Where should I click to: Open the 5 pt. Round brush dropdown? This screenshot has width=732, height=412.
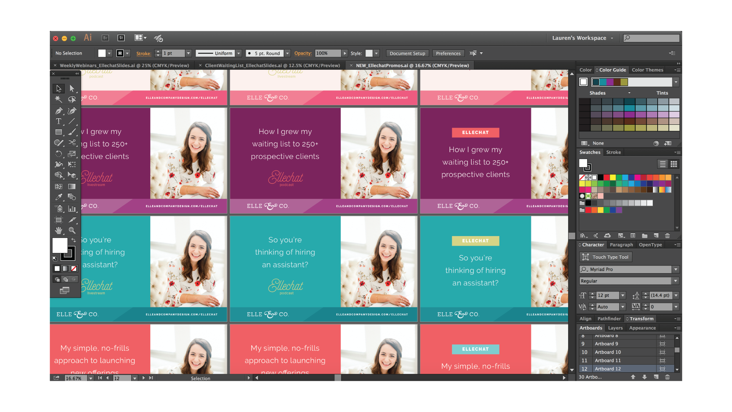click(x=287, y=53)
